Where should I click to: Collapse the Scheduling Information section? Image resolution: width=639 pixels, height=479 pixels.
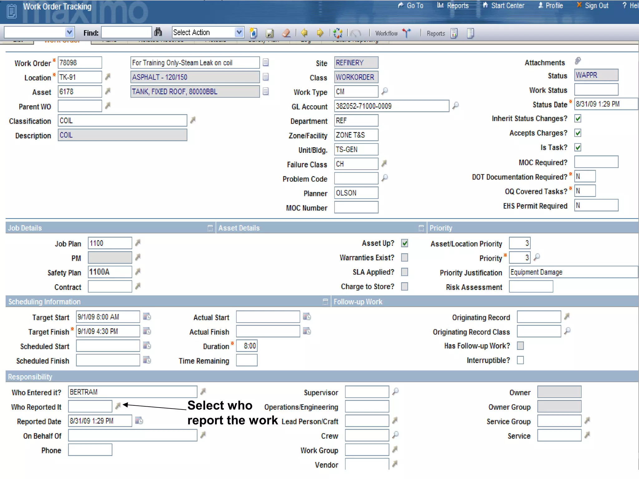coord(325,302)
